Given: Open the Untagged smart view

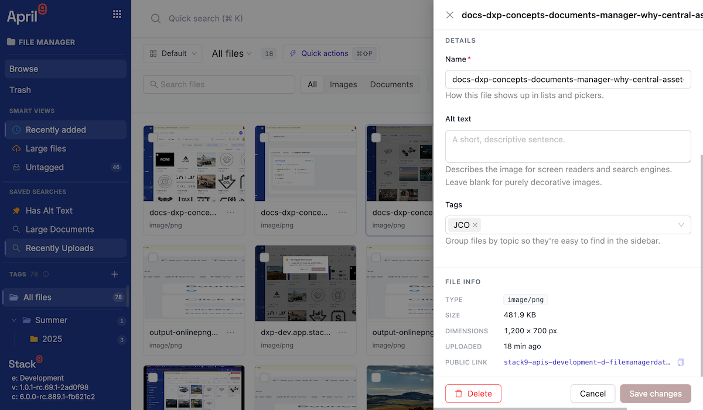Looking at the screenshot, I should 66,167.
